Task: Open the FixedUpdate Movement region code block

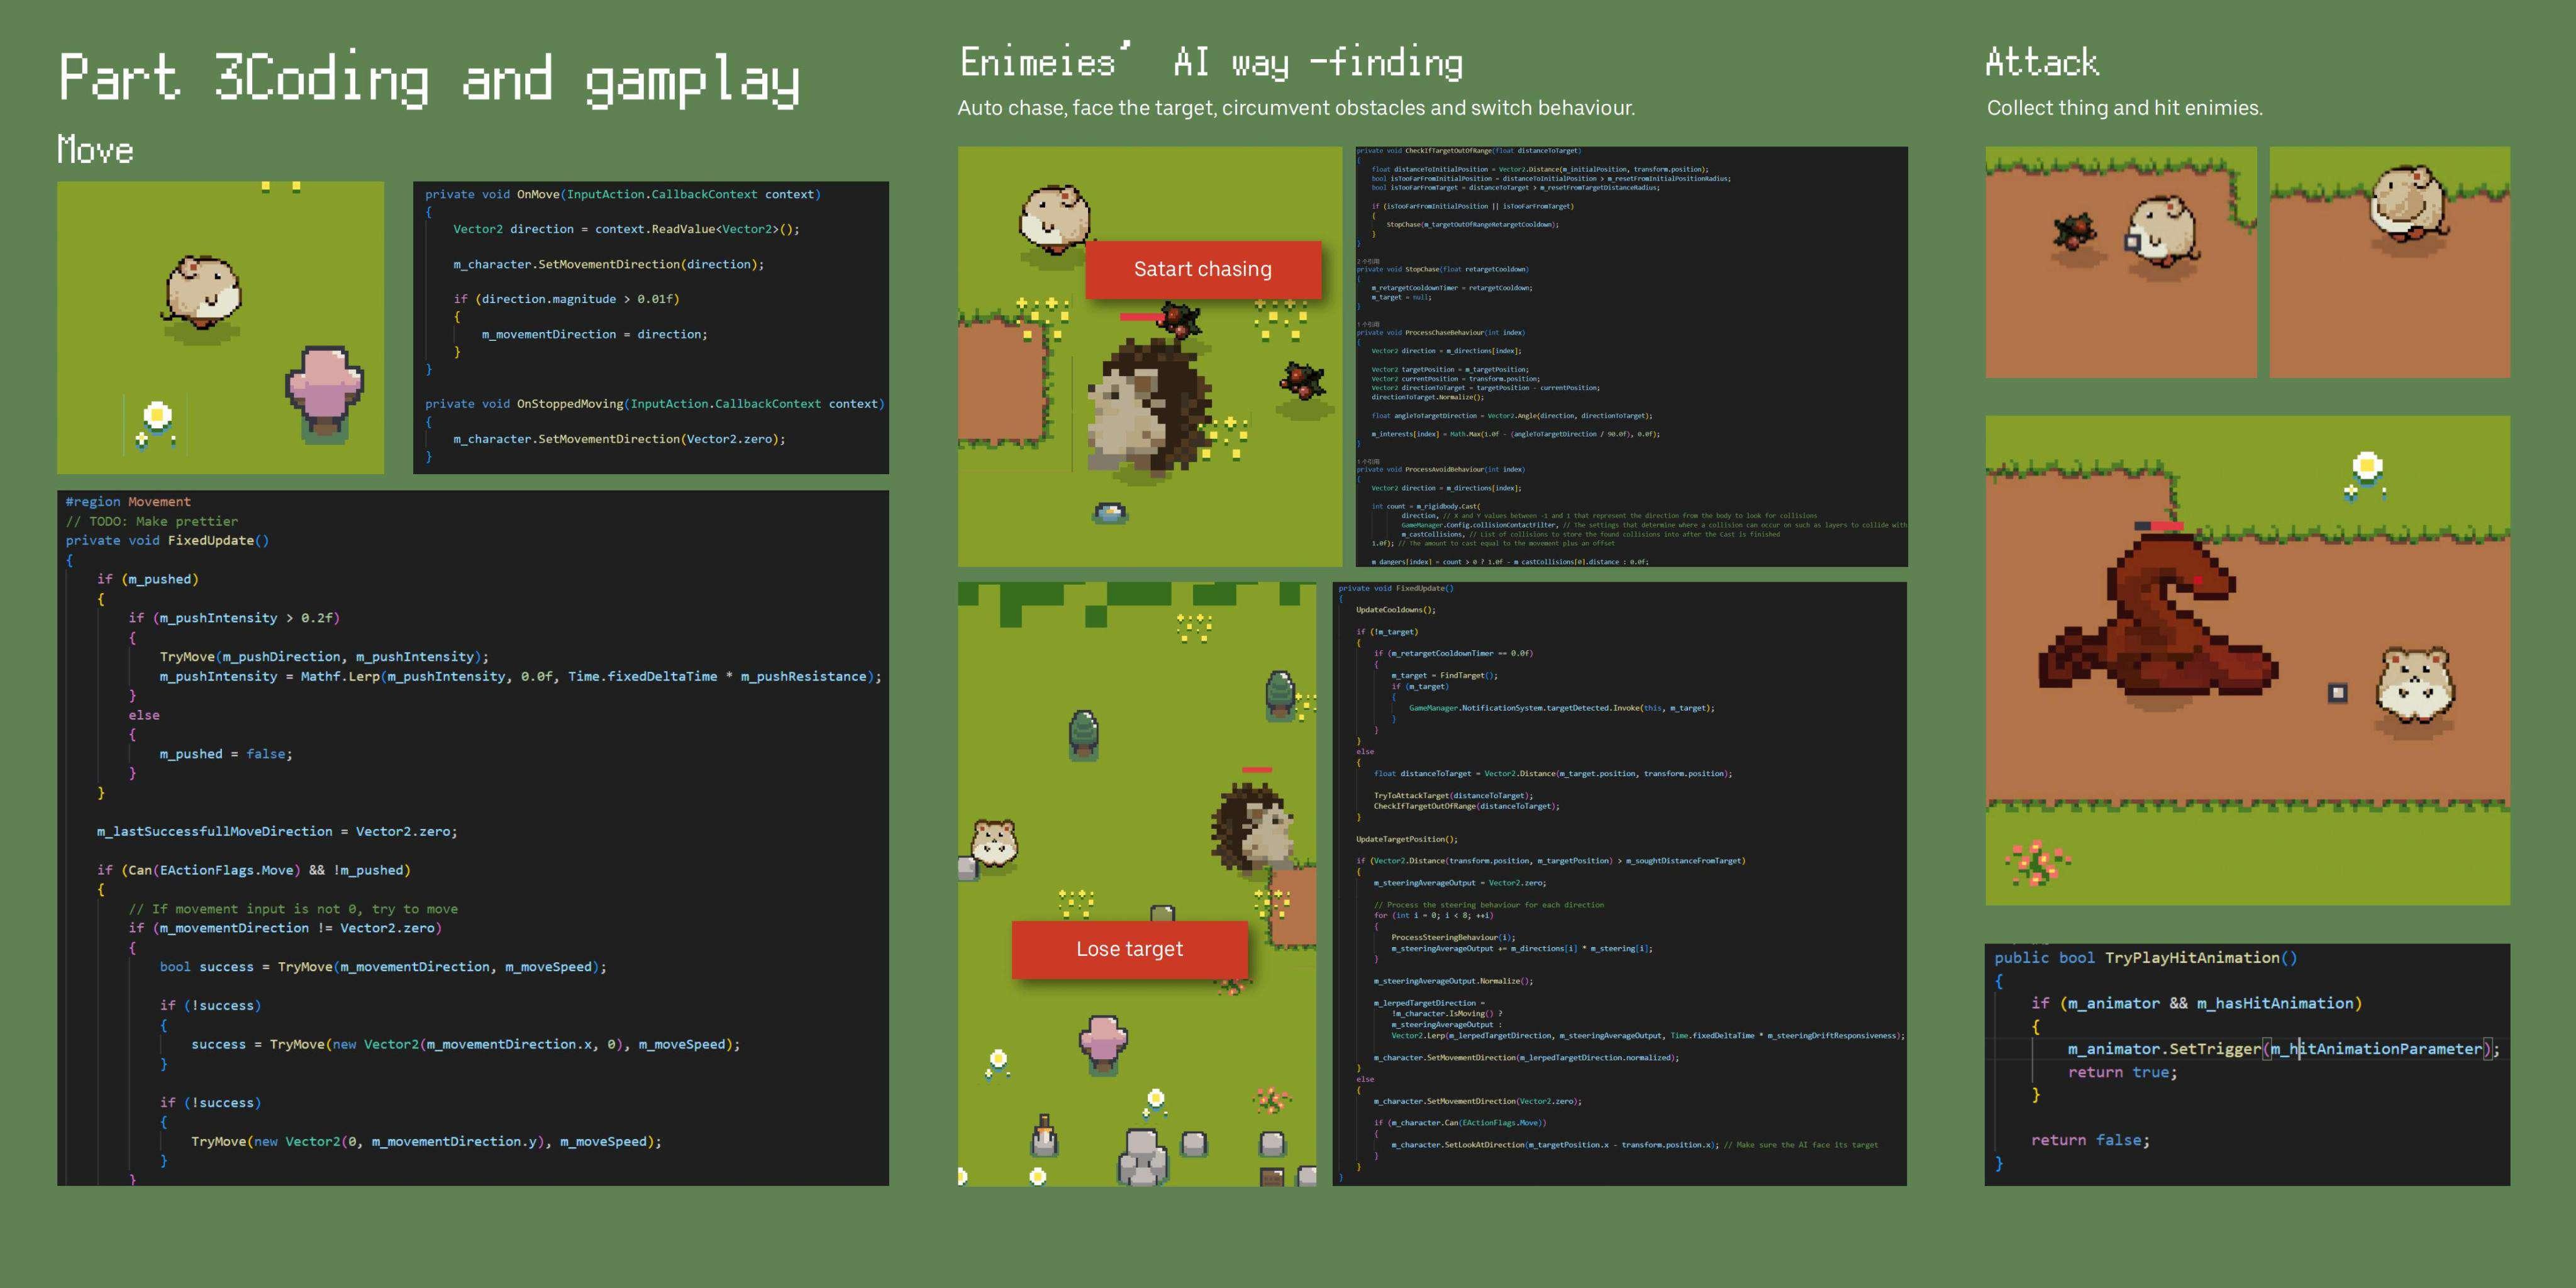Action: coord(472,837)
